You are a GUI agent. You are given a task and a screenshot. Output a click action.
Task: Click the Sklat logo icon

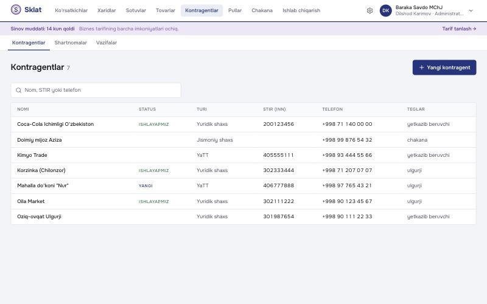(x=16, y=10)
